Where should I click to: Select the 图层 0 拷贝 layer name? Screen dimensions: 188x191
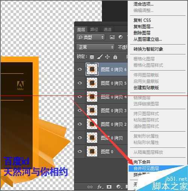pos(112,138)
